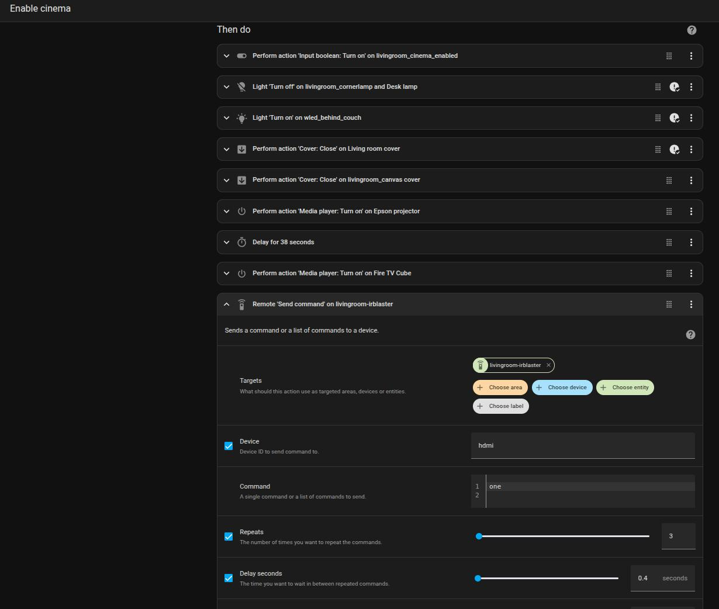
Task: Expand the Light 'Turn on' wled_behind_couch action
Action: click(x=226, y=118)
